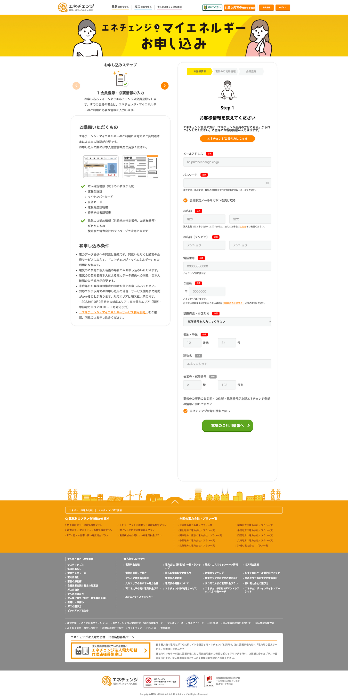Open でんきと暮らしの知恵袋 menu
The image size is (348, 697).
pos(169,7)
